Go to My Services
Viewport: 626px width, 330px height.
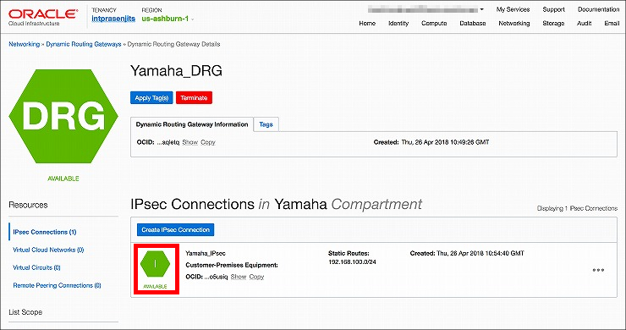click(x=513, y=9)
